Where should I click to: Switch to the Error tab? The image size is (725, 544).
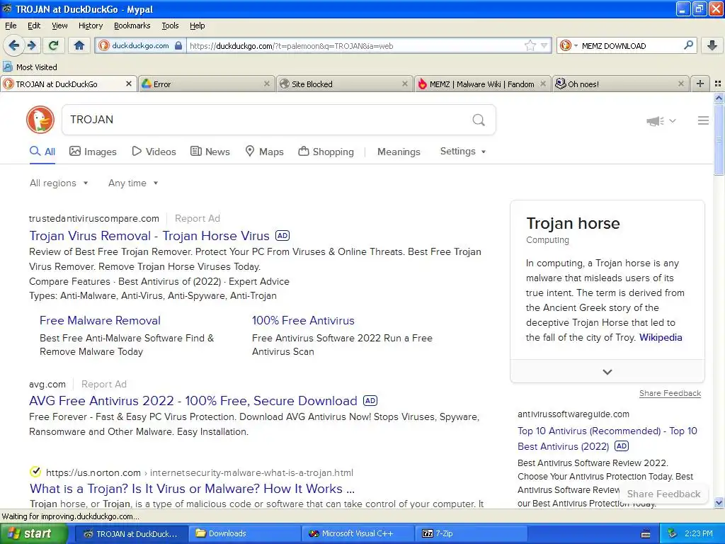[206, 84]
